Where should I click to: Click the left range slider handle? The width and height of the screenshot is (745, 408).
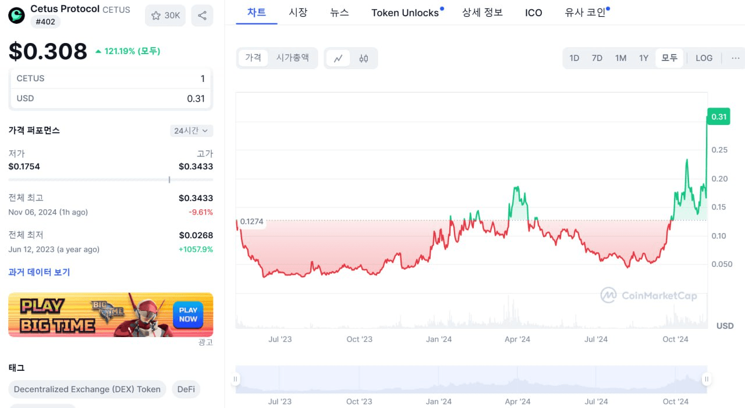click(x=236, y=380)
